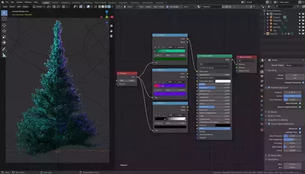This screenshot has width=305, height=174.
Task: Open the Output properties tab
Action: click(x=262, y=77)
